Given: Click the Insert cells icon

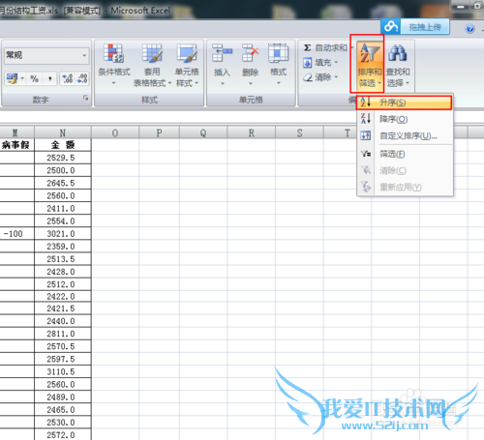Looking at the screenshot, I should click(x=222, y=53).
